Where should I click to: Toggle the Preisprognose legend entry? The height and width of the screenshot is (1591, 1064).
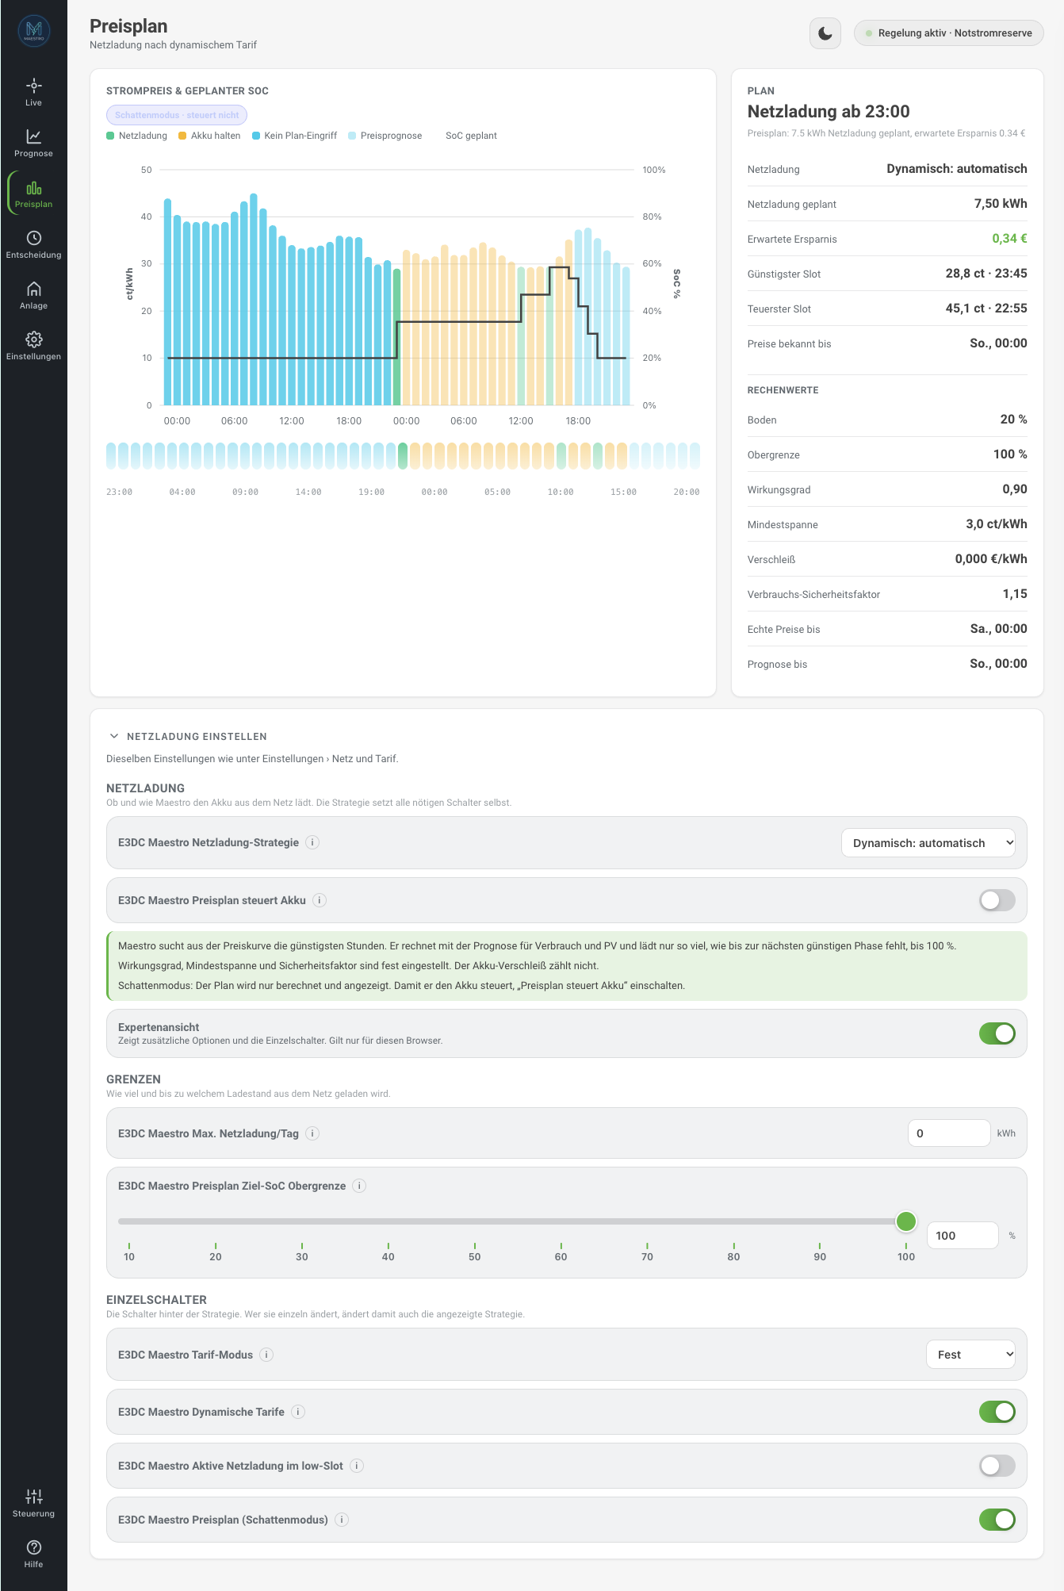[x=385, y=136]
